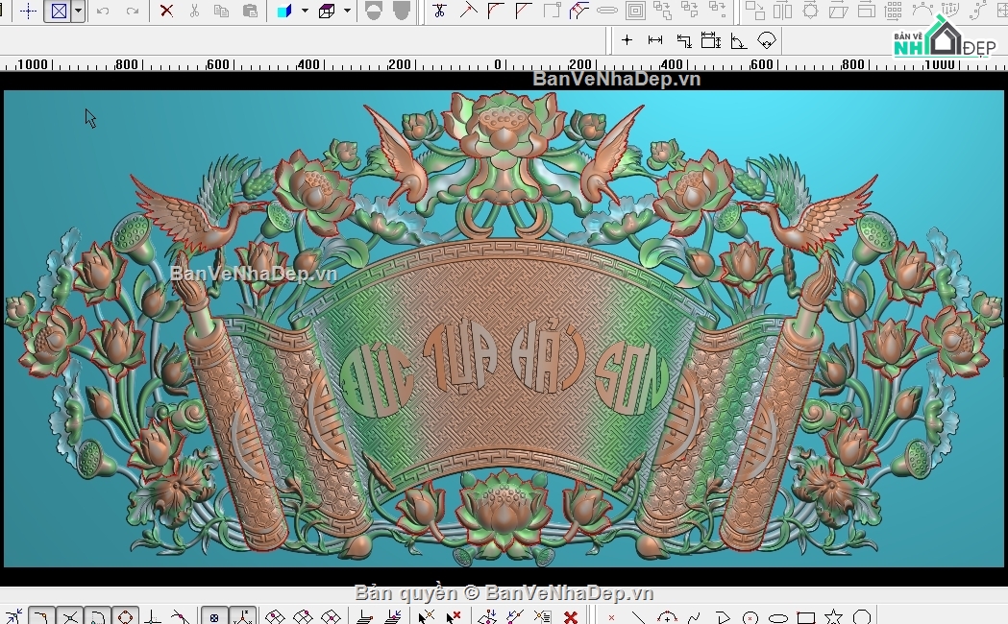Expand the surface view dropdown arrow
Screen dimensions: 1008x624
click(x=346, y=12)
